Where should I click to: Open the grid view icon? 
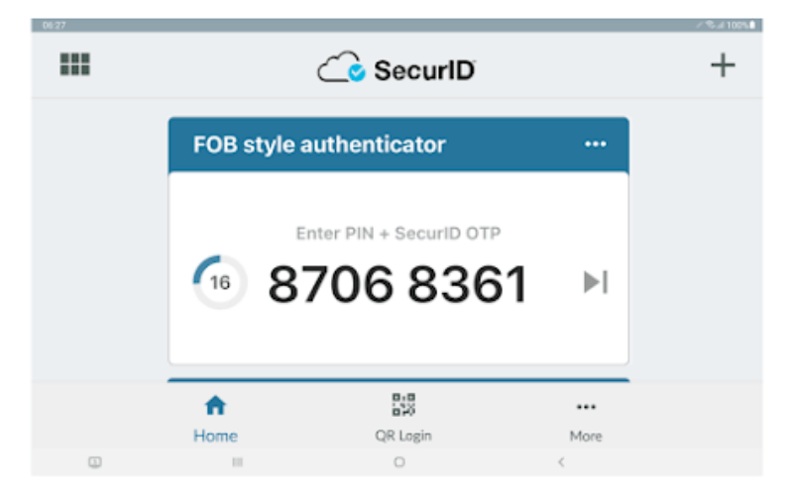[x=75, y=64]
